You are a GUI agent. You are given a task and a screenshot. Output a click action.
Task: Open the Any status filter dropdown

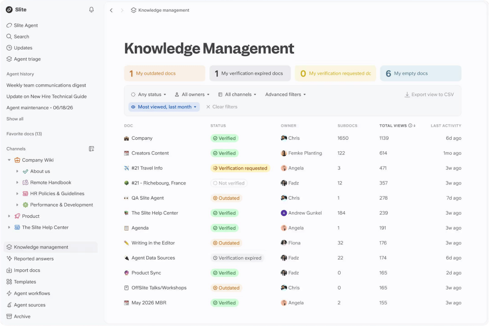pos(148,94)
